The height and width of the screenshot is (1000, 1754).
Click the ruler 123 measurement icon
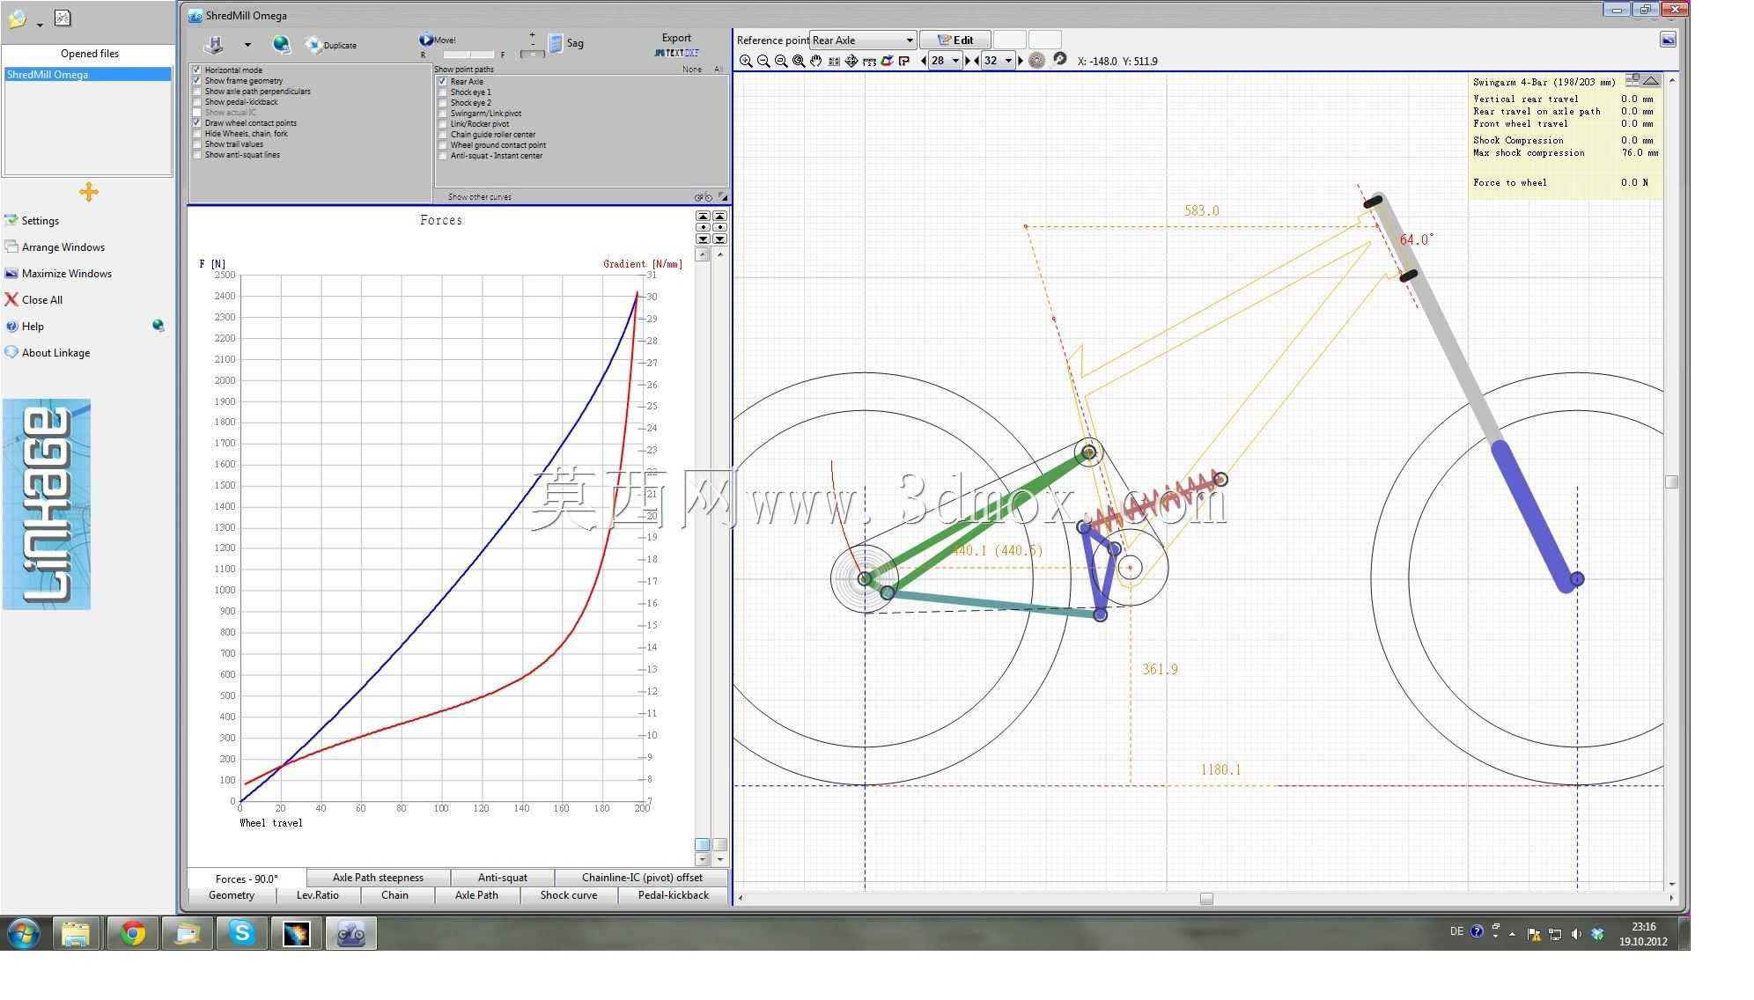[869, 61]
